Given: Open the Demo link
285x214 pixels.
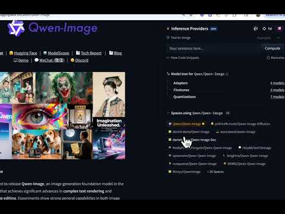Looking at the screenshot, I should click(x=21, y=60).
